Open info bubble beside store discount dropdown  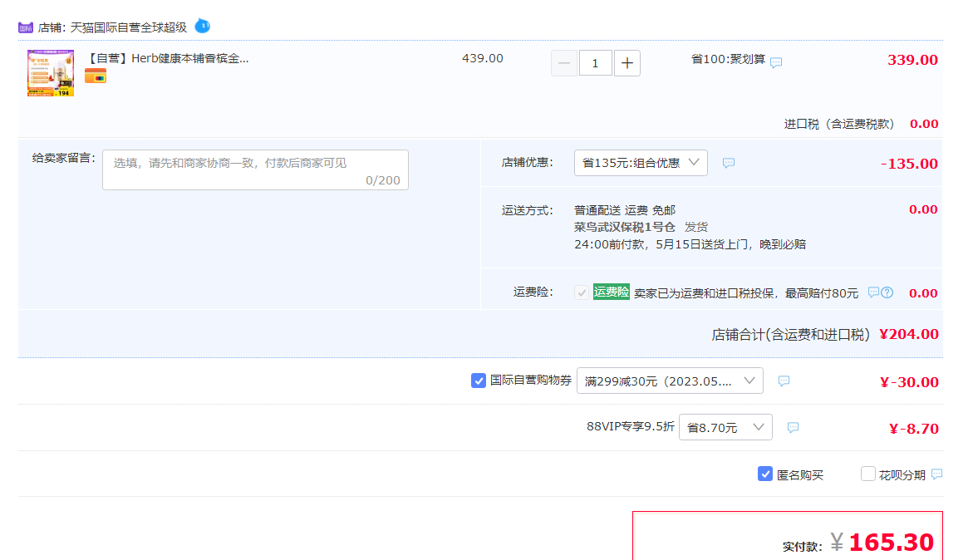point(729,163)
